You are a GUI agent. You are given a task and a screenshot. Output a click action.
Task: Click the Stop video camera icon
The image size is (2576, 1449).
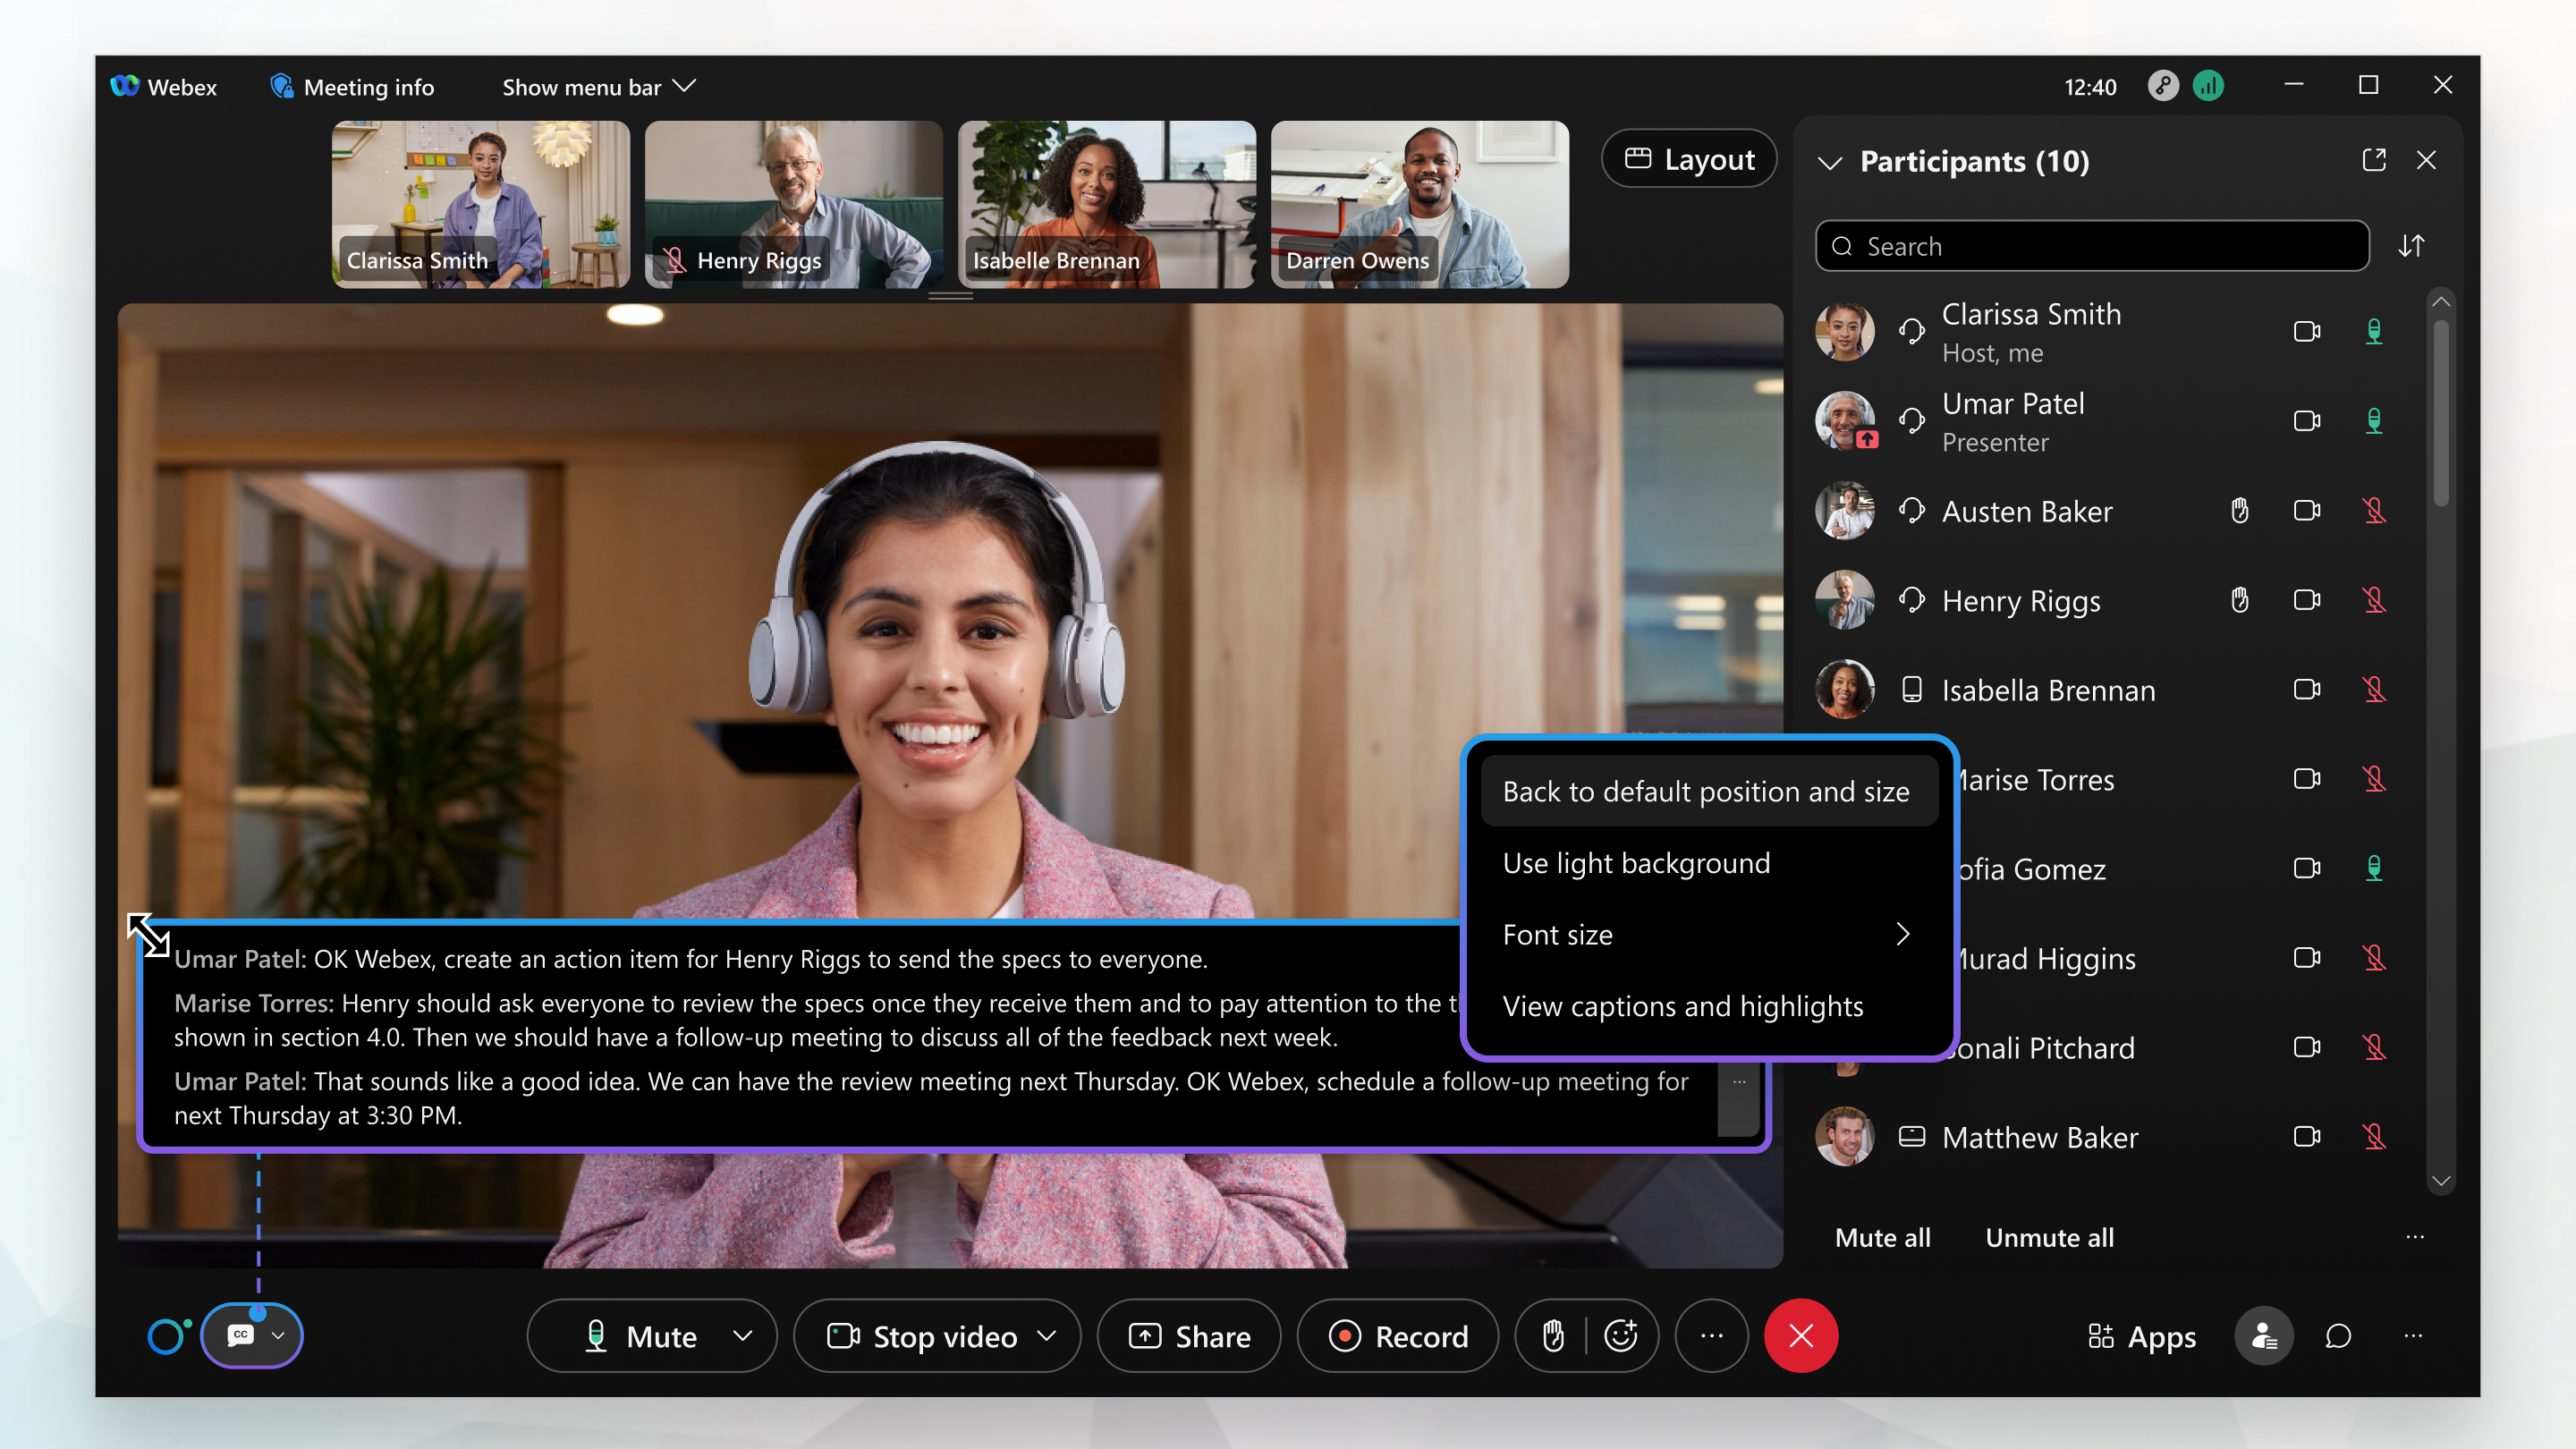(x=844, y=1335)
